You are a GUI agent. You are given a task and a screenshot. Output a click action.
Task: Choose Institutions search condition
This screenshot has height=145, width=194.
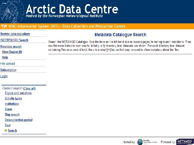coord(12,104)
